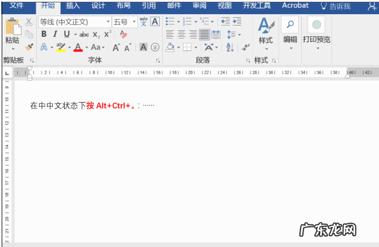Cut selection with scissors icon
The image size is (379, 247).
pos(29,22)
